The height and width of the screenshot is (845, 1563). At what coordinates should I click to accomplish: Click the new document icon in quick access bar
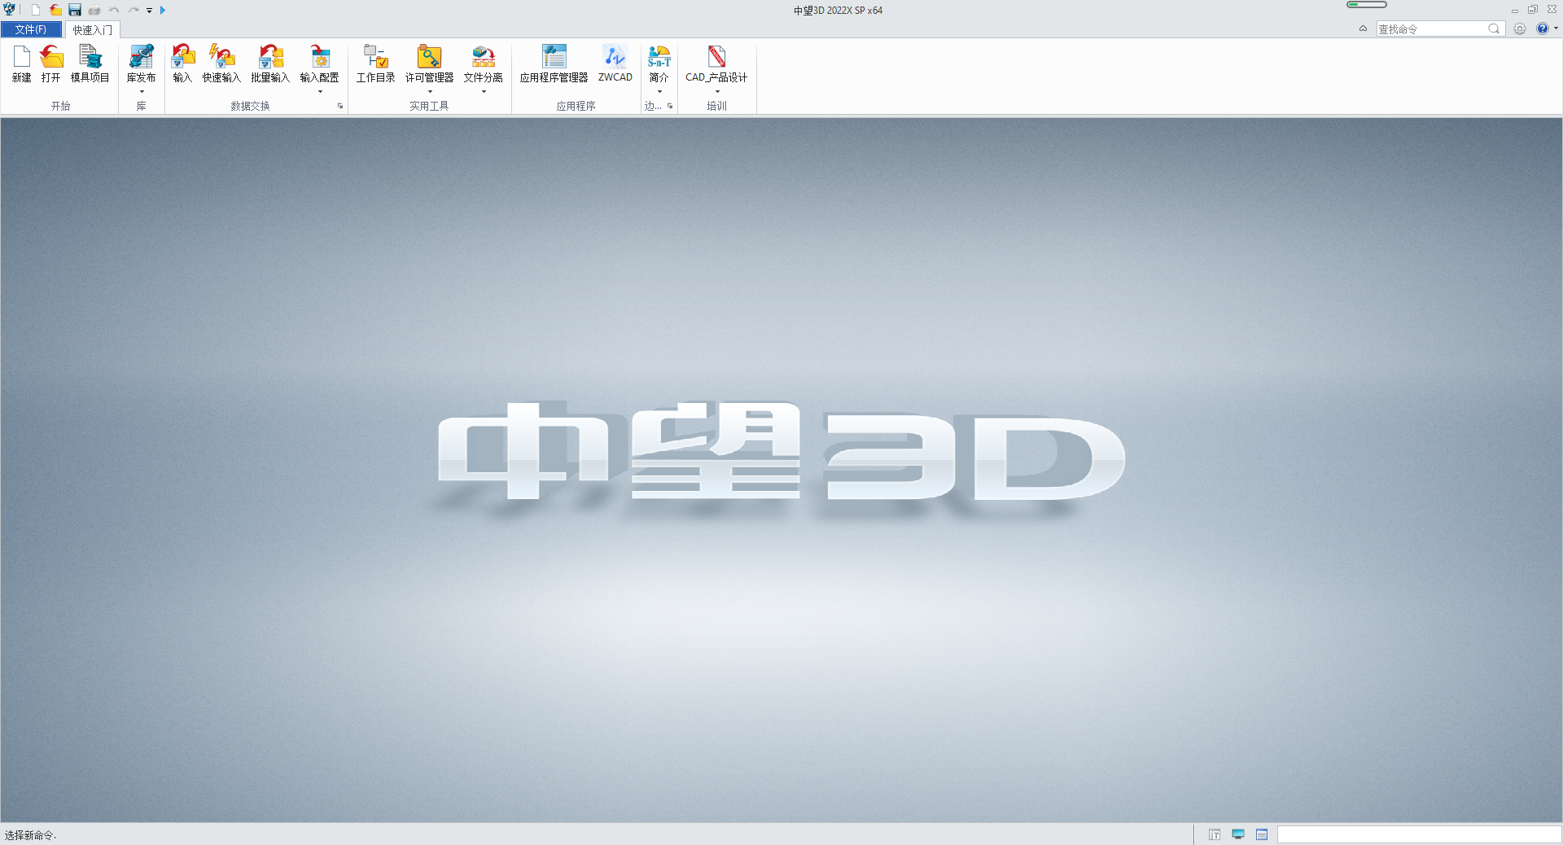(36, 10)
